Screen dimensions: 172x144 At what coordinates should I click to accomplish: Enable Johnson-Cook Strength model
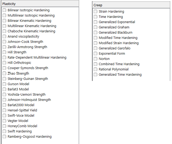[x=4, y=42]
